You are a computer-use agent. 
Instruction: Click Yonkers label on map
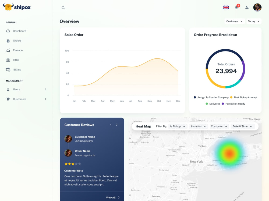(x=202, y=146)
